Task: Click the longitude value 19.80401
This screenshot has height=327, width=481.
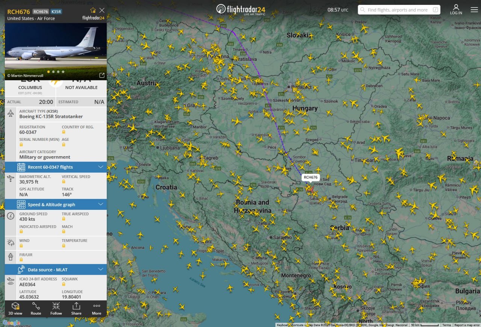Action: pyautogui.click(x=71, y=297)
